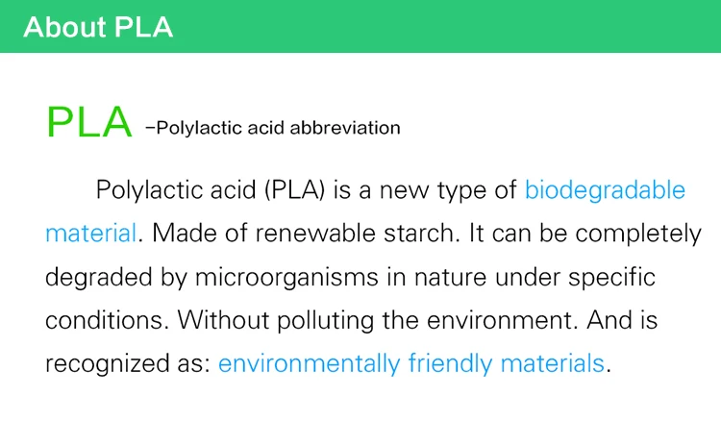Open the blue "biodegradable" link

(x=605, y=189)
